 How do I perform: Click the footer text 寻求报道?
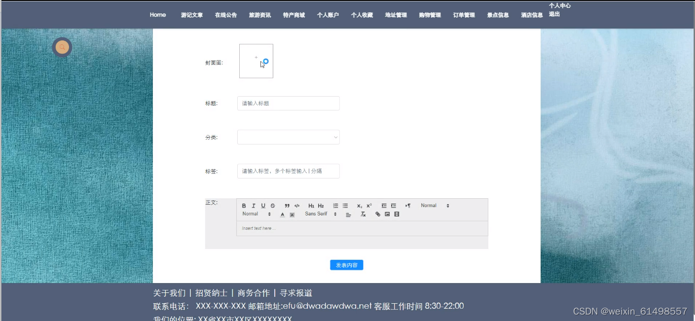(296, 293)
